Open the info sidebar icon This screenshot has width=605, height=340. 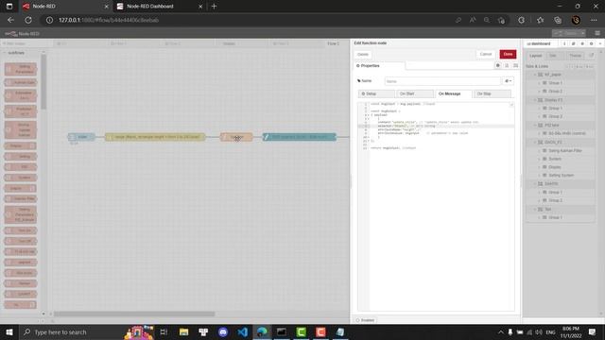[564, 43]
